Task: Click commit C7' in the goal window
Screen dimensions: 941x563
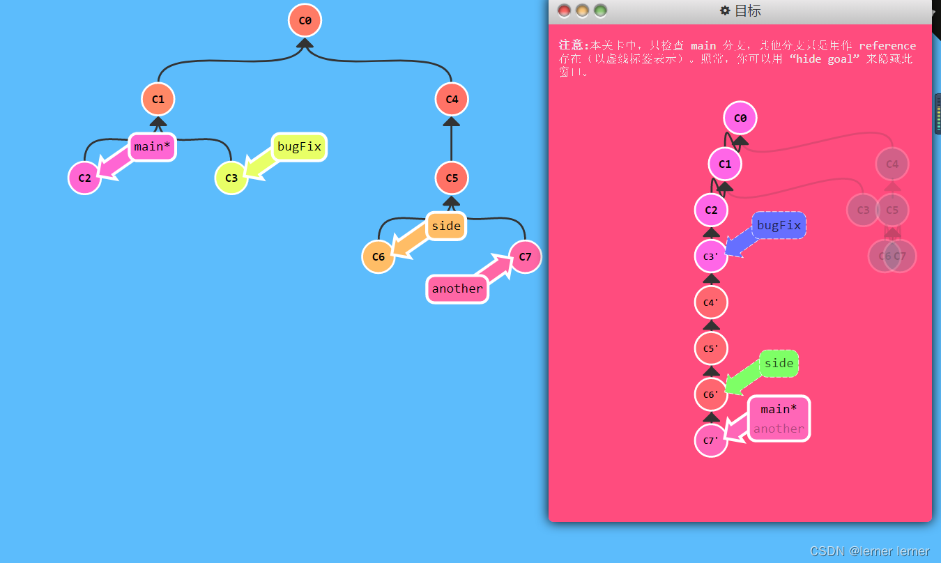Action: [x=710, y=440]
